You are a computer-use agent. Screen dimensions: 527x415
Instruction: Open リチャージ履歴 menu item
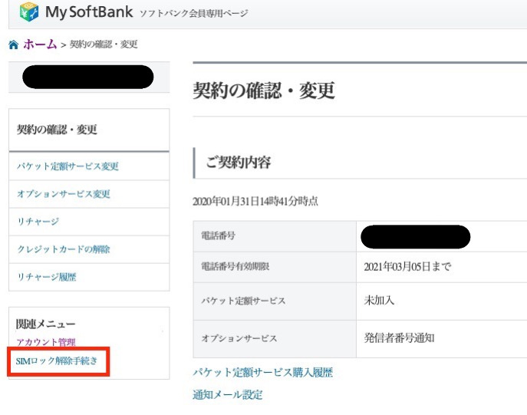tap(46, 277)
